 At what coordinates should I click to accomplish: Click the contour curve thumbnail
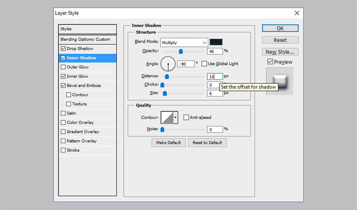point(167,118)
